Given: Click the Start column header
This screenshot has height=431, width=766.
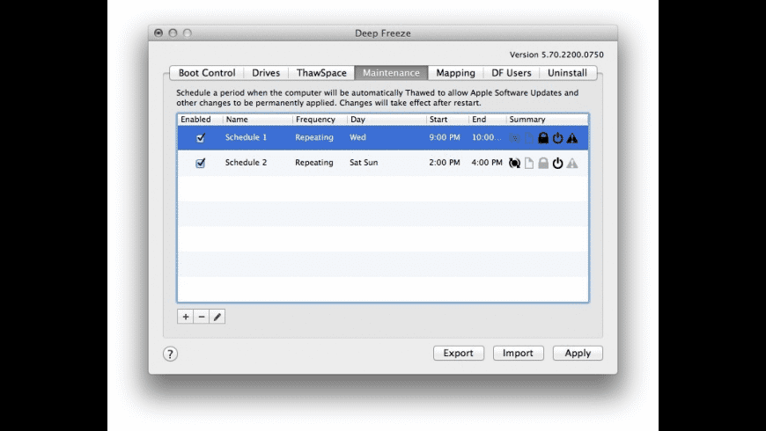Looking at the screenshot, I should pyautogui.click(x=447, y=120).
